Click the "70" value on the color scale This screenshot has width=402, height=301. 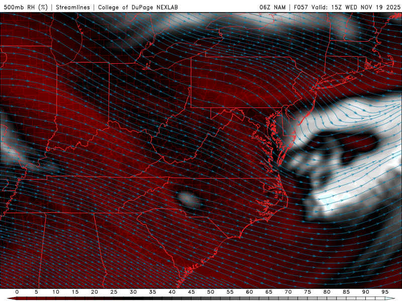[288, 292]
